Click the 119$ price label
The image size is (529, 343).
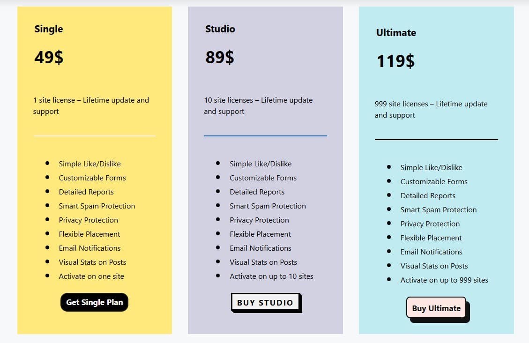(x=395, y=61)
